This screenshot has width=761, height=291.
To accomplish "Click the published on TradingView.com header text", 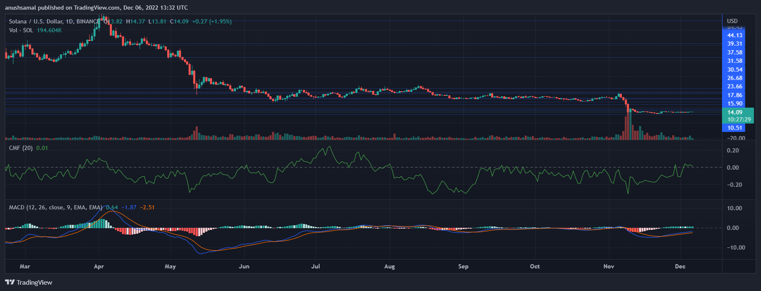I will pos(96,8).
